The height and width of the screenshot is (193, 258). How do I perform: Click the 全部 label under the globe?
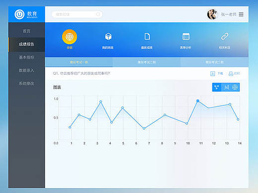click(69, 48)
